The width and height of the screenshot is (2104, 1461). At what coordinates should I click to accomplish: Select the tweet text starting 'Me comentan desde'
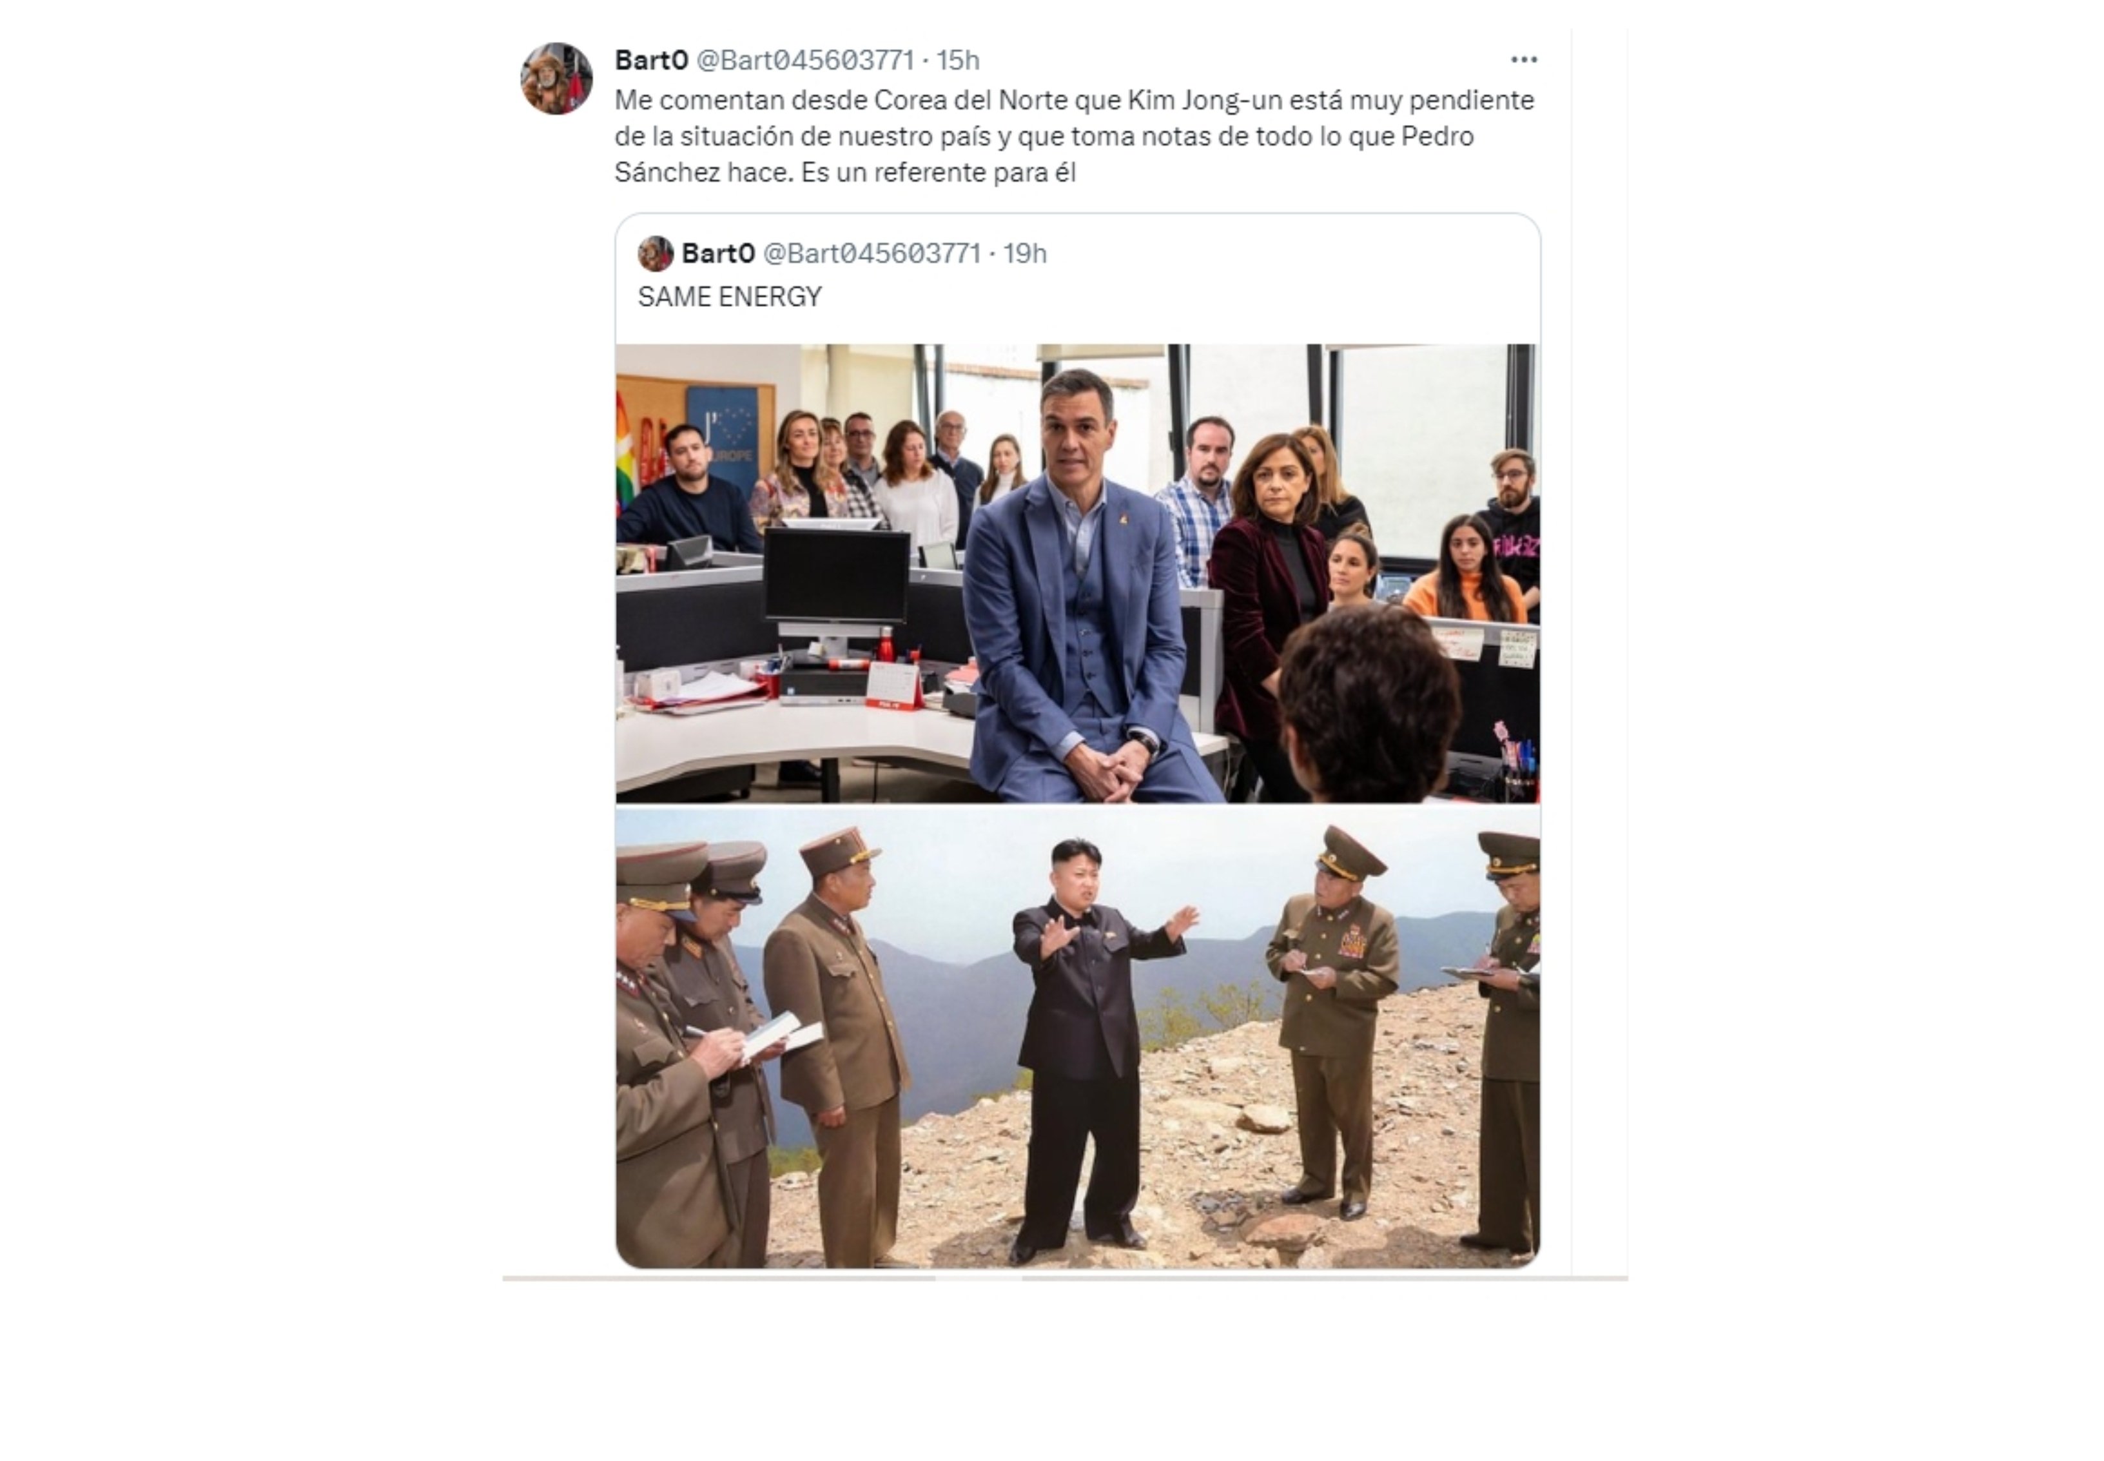[x=1075, y=135]
